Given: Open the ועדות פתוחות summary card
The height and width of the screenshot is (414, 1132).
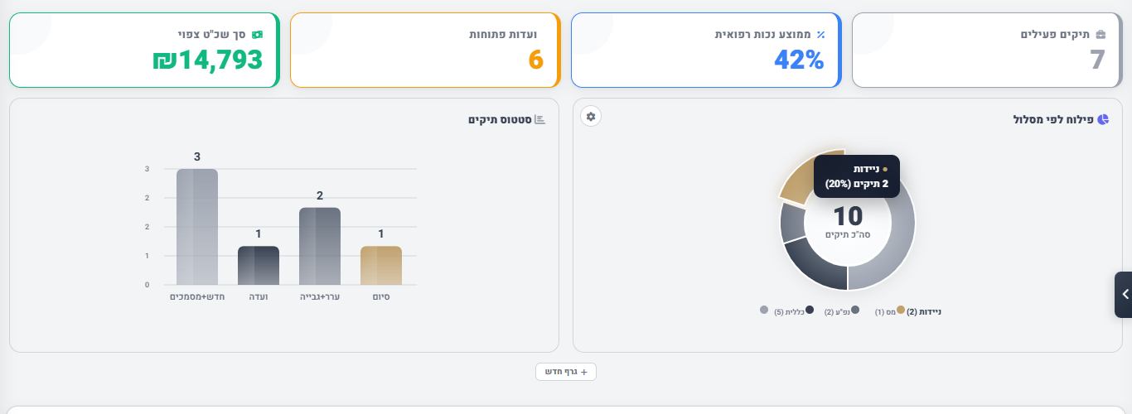Looking at the screenshot, I should 425,51.
